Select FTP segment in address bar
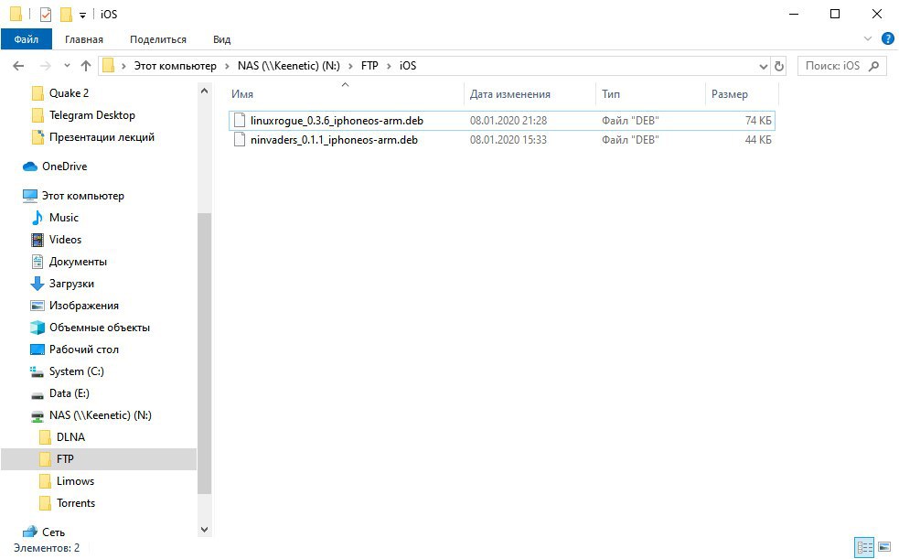This screenshot has height=559, width=899. (369, 66)
